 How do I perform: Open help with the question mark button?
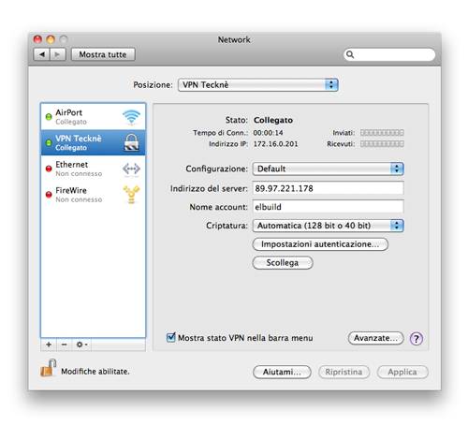(417, 338)
